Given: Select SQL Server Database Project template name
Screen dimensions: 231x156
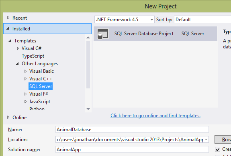Looking at the screenshot, I should tap(144, 34).
